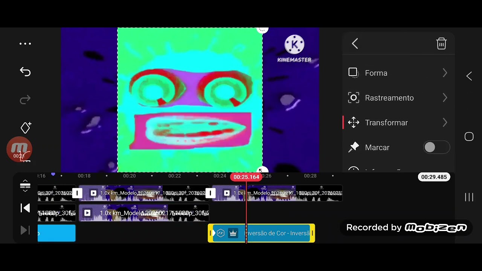Click the Rastreamento tracking icon

(x=353, y=98)
